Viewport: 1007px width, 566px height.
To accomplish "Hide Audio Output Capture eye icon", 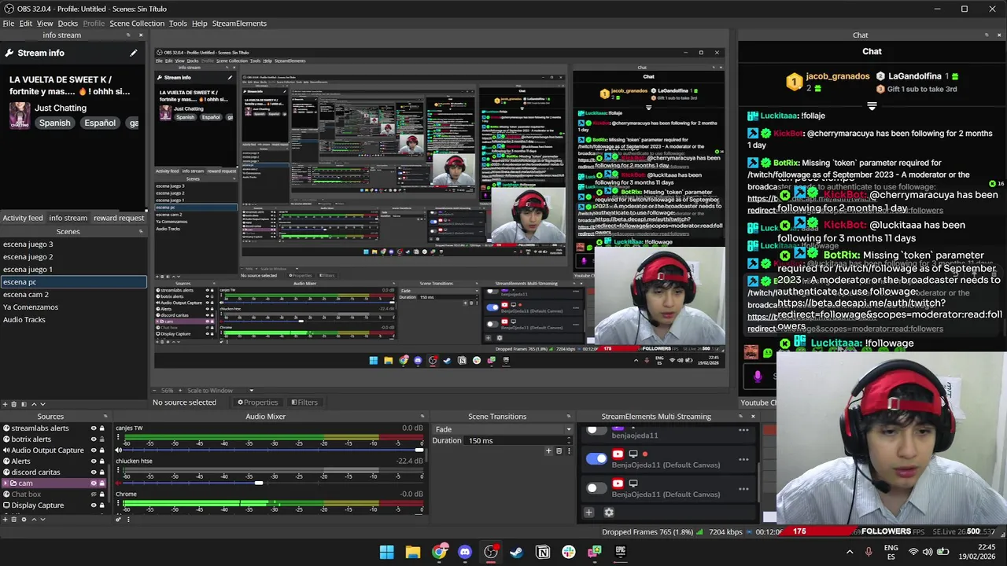I will click(93, 450).
